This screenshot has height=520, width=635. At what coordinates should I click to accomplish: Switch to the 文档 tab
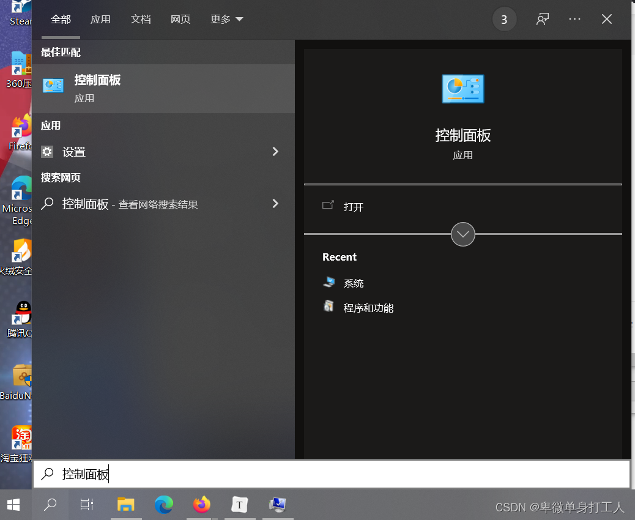[x=141, y=19]
